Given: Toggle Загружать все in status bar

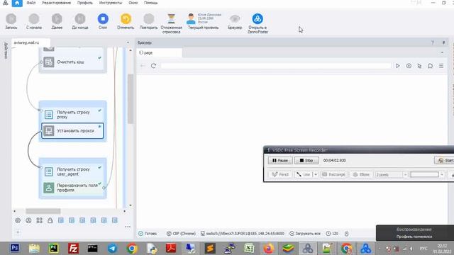Looking at the screenshot, I should click(x=305, y=234).
